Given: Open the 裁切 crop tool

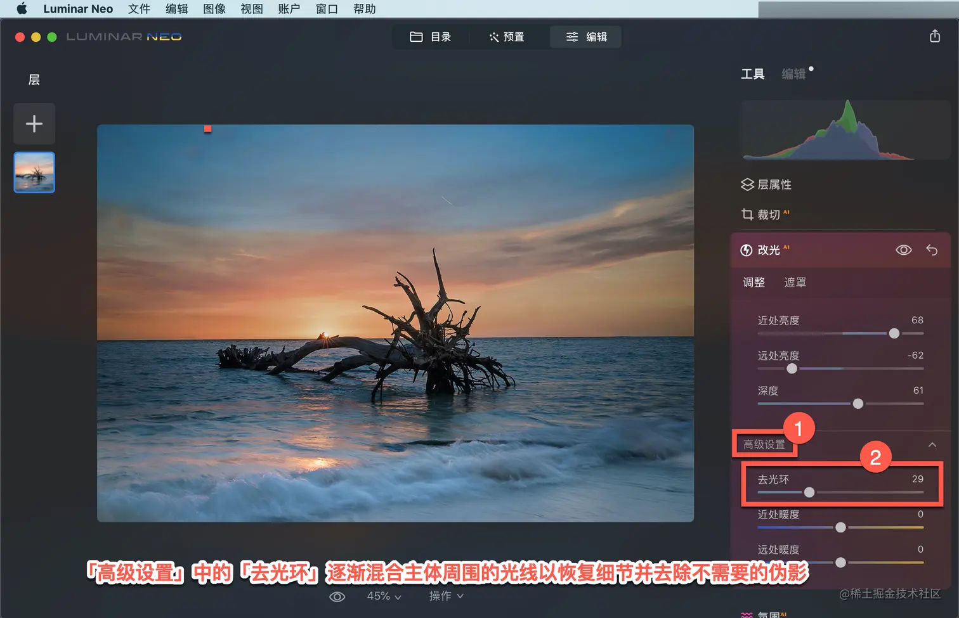Looking at the screenshot, I should tap(769, 215).
